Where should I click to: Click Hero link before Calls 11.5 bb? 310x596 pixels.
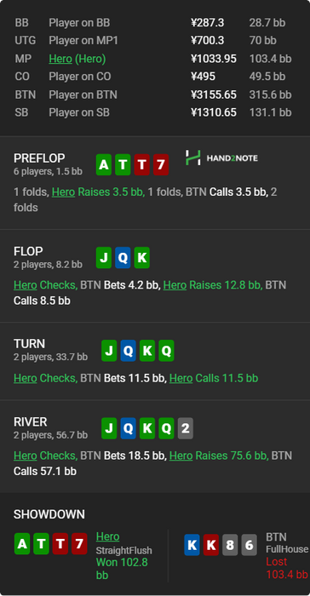(181, 378)
